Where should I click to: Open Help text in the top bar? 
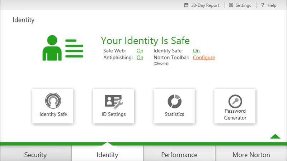pos(272,5)
